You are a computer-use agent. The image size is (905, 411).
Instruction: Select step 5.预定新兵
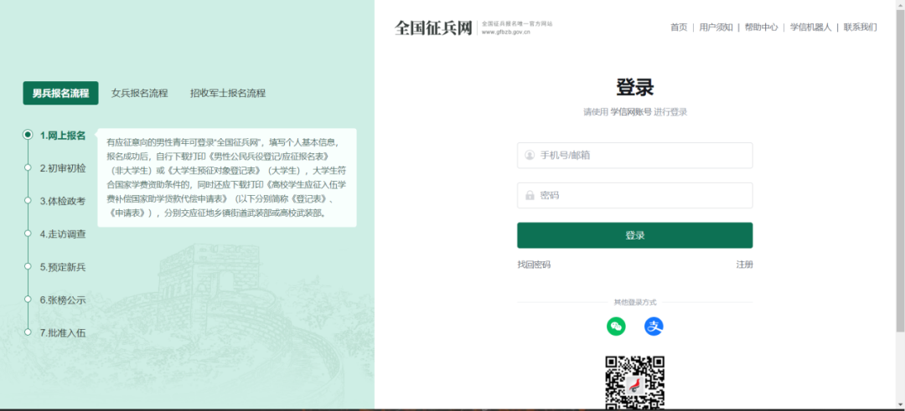62,267
